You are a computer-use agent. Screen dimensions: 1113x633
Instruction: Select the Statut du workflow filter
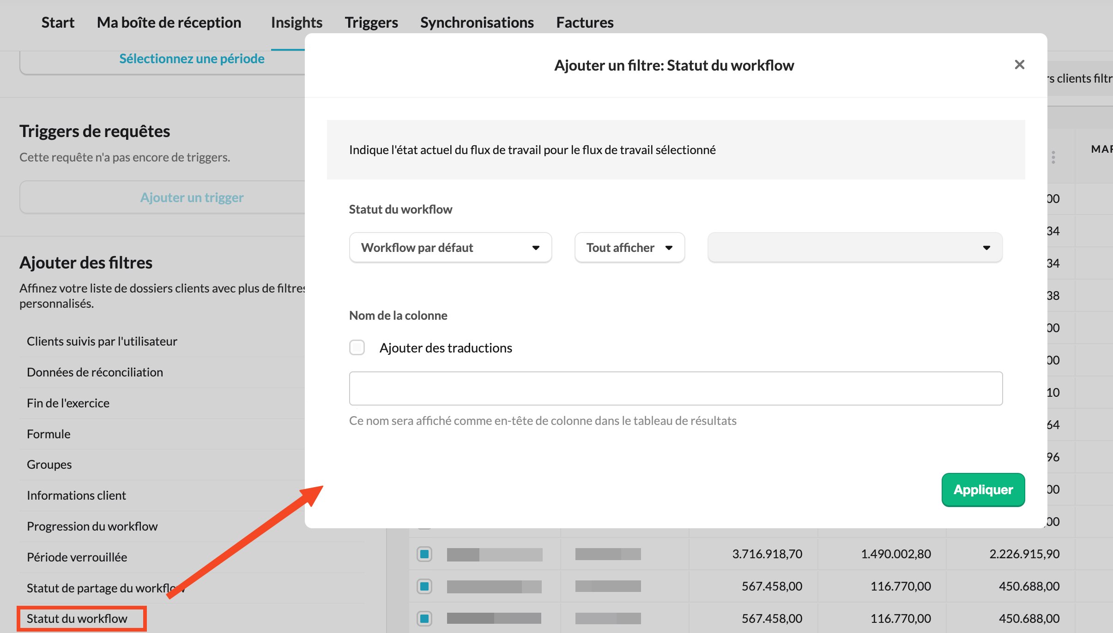77,618
